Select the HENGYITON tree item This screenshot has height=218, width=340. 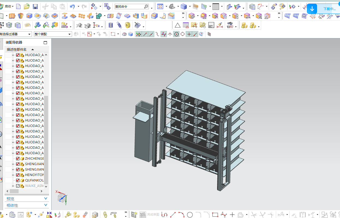coord(34,175)
